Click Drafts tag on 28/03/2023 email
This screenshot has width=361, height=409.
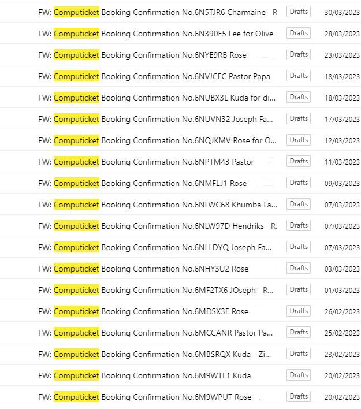(299, 33)
